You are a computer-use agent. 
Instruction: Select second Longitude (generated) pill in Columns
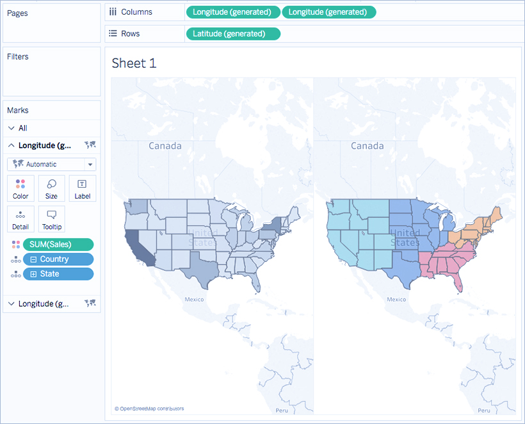pos(328,12)
